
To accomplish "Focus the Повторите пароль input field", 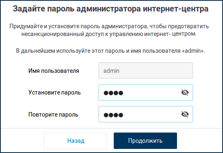I will click(146, 114).
